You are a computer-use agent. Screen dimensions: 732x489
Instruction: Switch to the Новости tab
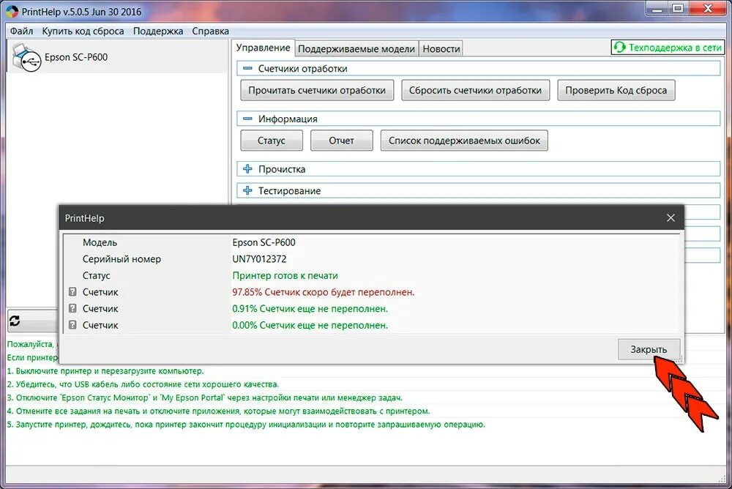tap(441, 48)
